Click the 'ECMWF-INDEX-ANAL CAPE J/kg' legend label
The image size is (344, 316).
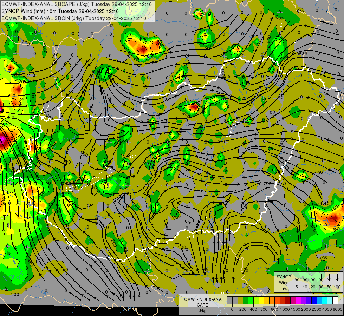(x=202, y=305)
